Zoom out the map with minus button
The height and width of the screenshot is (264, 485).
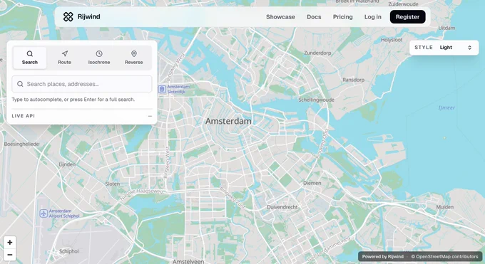point(9,255)
